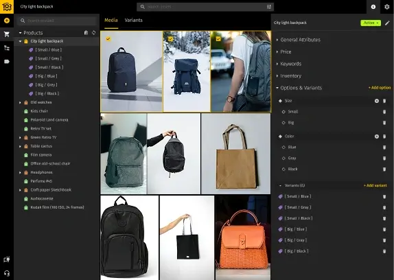
Task: Uncheck the woman with backpack image checkbox
Action: [x=218, y=38]
